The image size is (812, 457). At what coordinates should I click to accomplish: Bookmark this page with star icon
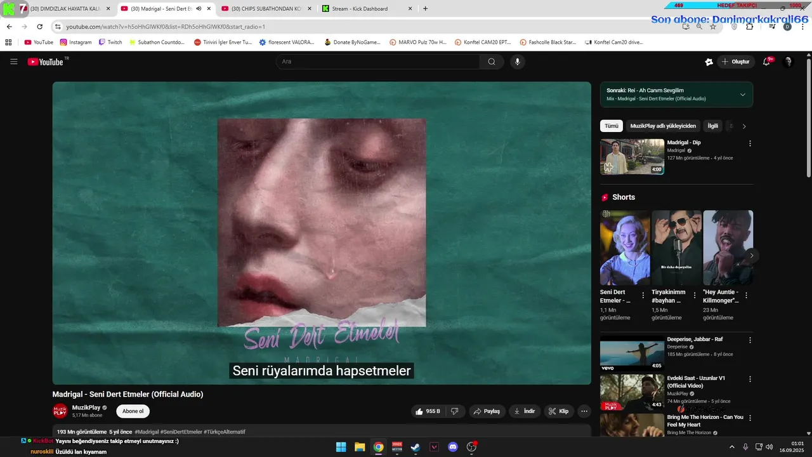[x=713, y=27]
